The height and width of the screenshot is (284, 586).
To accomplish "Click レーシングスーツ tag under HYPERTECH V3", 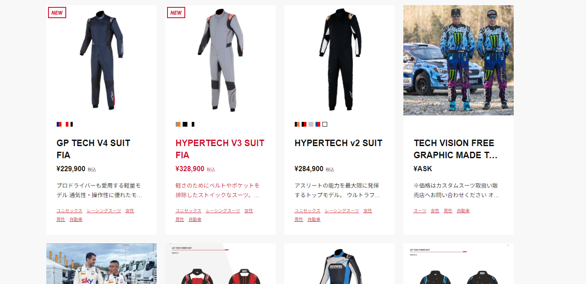I will click(x=223, y=211).
